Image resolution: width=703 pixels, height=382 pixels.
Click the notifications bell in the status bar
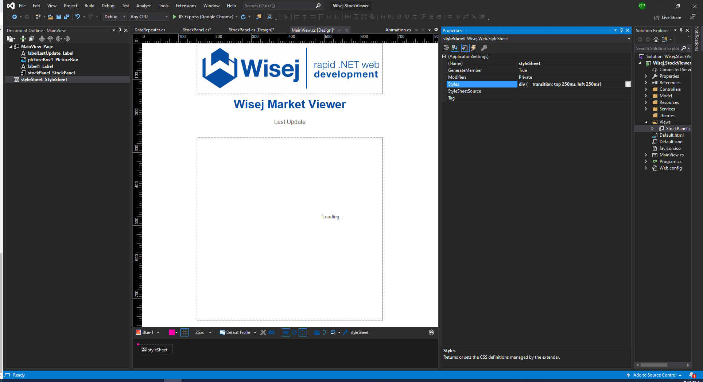692,375
